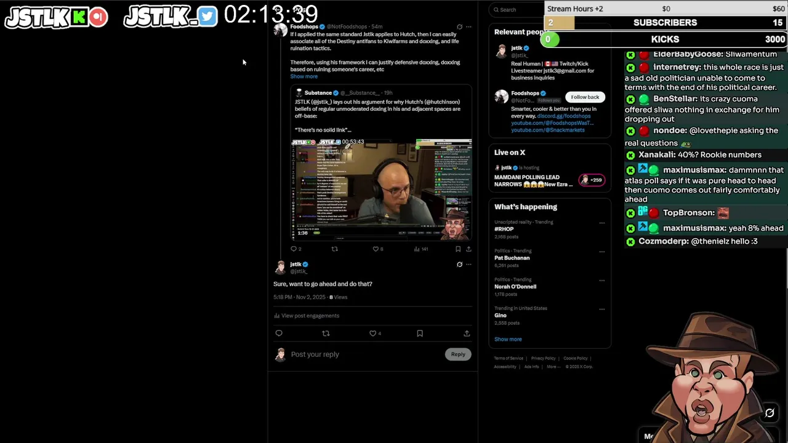This screenshot has width=788, height=443.
Task: Click the expand icon near bottom right
Action: pos(770,413)
